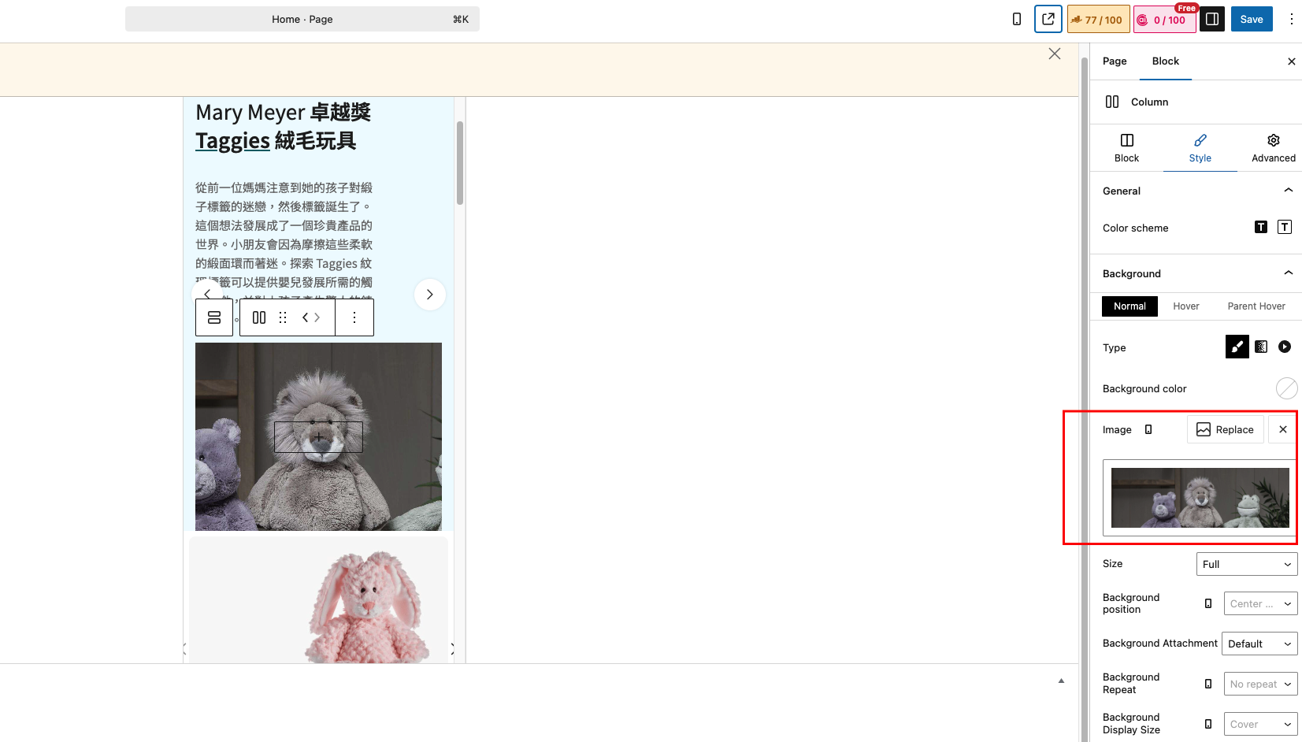
Task: Dismiss the beige notice banner
Action: coord(1055,54)
